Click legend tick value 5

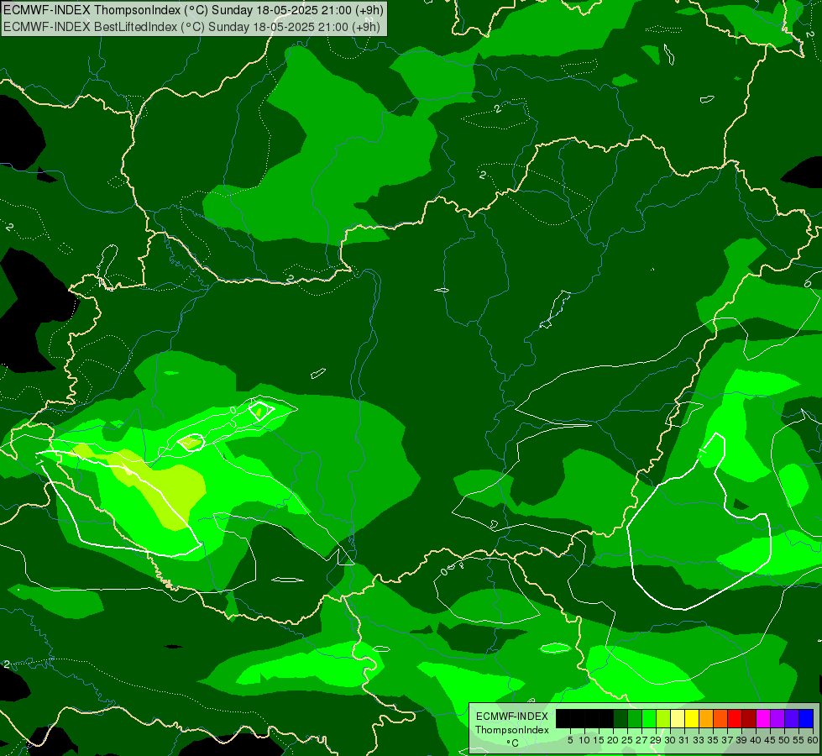(x=570, y=740)
